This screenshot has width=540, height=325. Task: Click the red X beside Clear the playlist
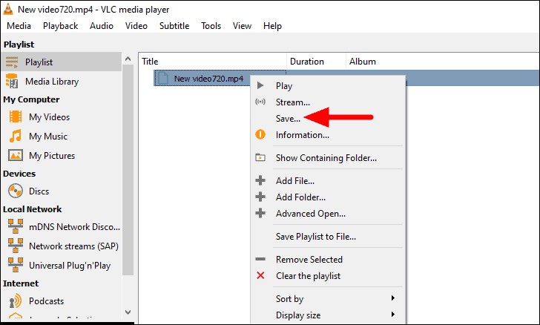[x=260, y=275]
